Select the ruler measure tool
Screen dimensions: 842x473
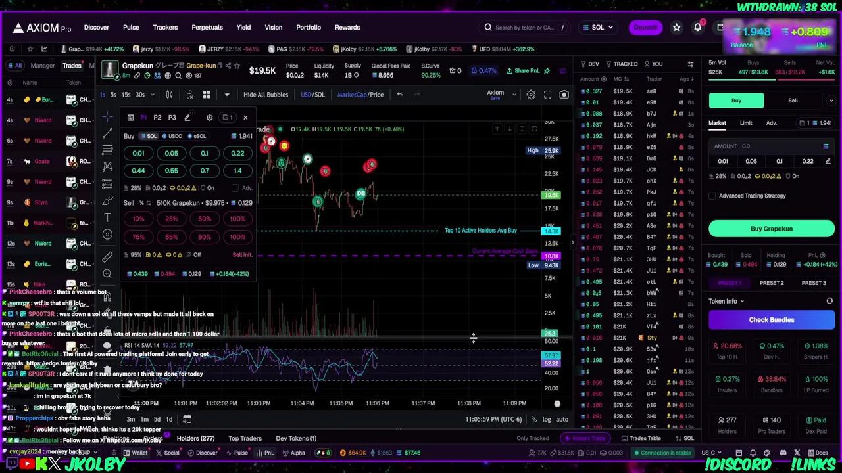coord(107,257)
